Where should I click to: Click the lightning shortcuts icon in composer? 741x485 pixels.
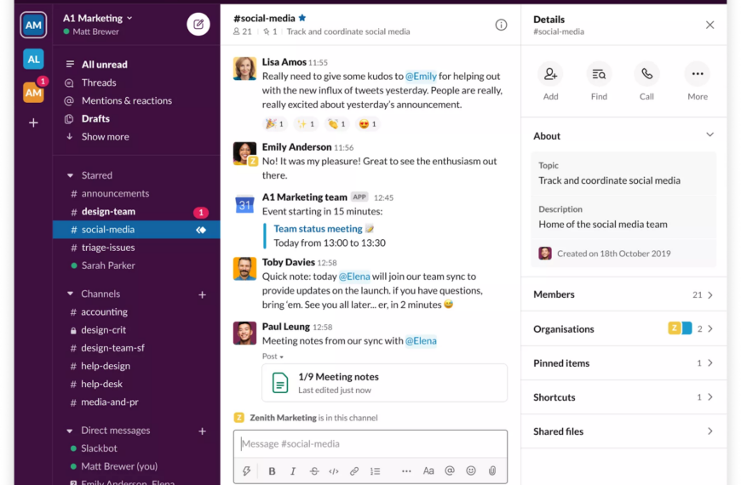[x=246, y=471]
